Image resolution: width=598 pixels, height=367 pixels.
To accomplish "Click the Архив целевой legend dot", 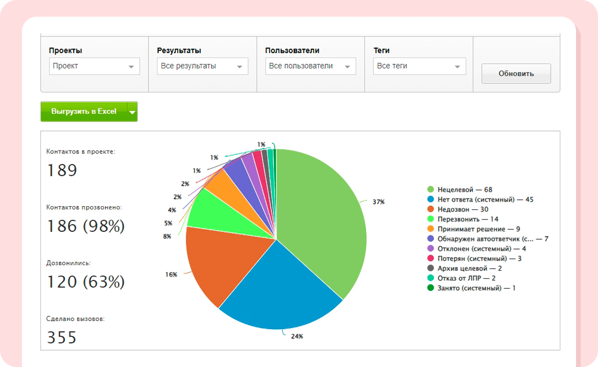I will pyautogui.click(x=431, y=268).
